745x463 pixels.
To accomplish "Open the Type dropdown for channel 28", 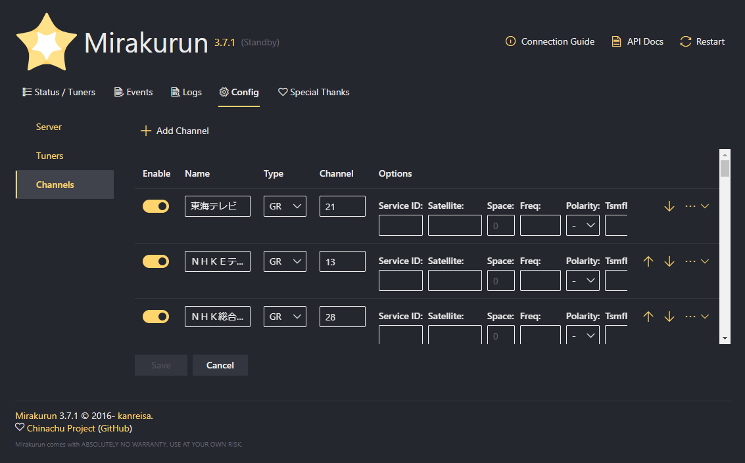I will tap(285, 317).
